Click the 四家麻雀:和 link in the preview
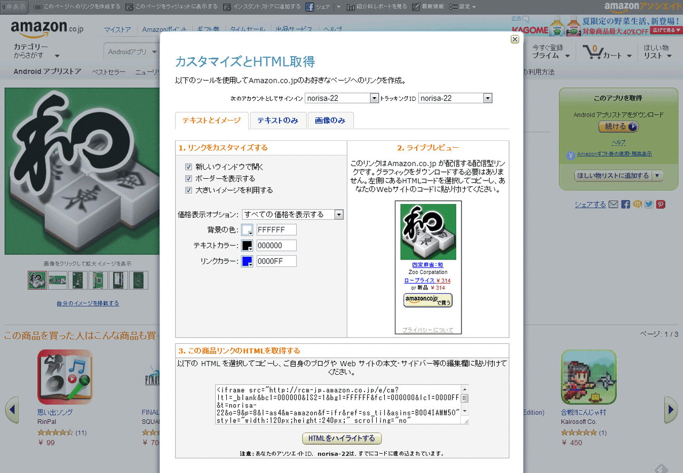The height and width of the screenshot is (473, 683). point(428,265)
